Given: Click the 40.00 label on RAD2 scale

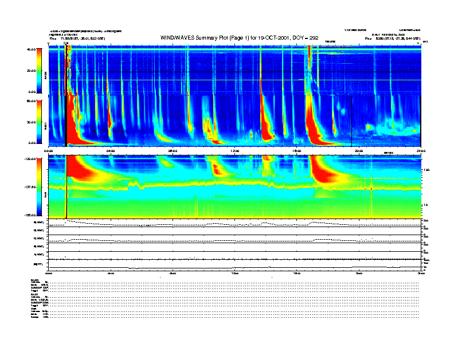Looking at the screenshot, I should tap(31, 49).
